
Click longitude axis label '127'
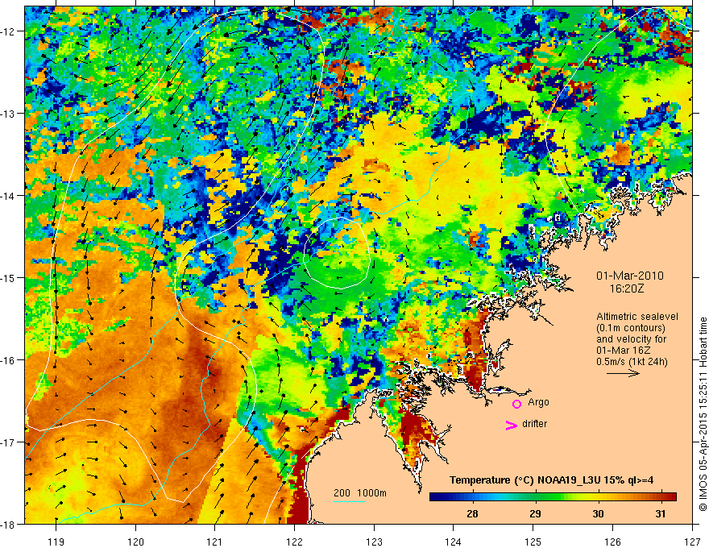[x=692, y=542]
